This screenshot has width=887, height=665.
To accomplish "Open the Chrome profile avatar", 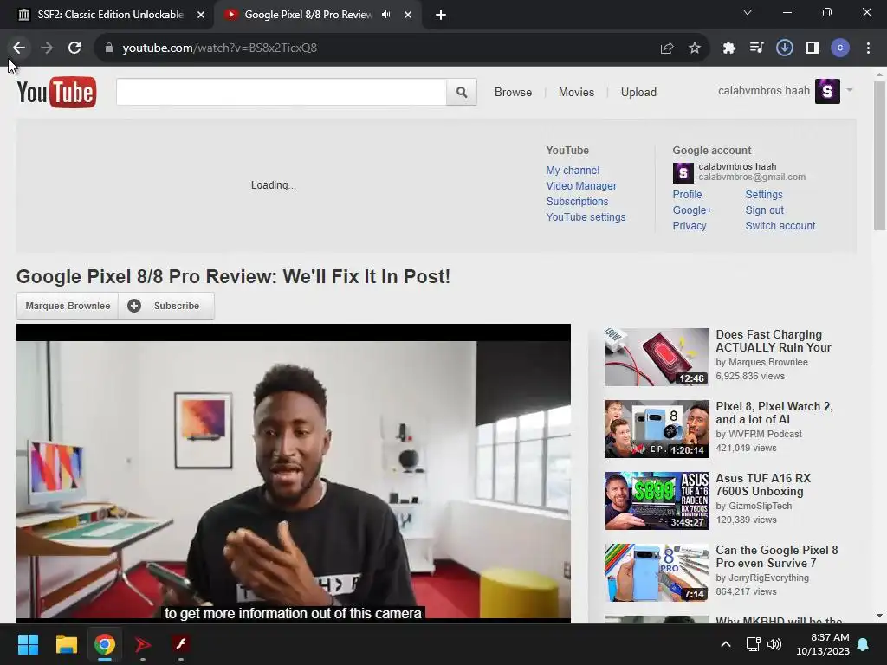I will [x=840, y=48].
